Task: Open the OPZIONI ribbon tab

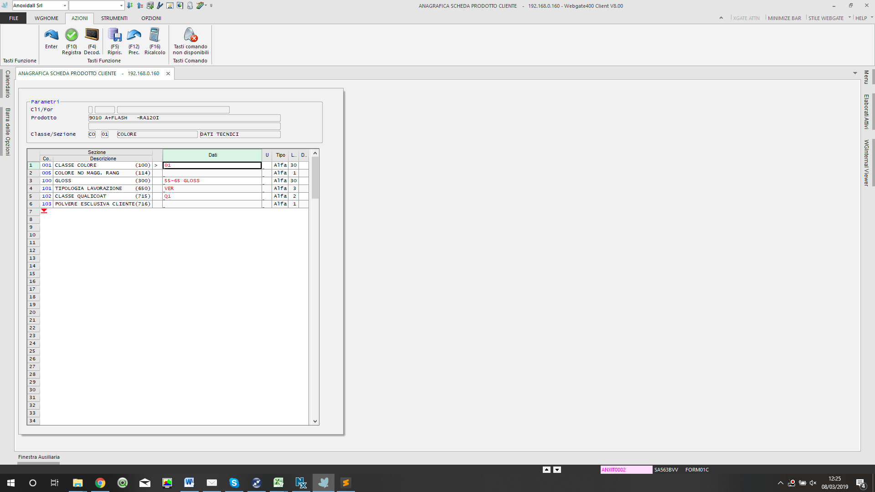Action: pyautogui.click(x=151, y=18)
